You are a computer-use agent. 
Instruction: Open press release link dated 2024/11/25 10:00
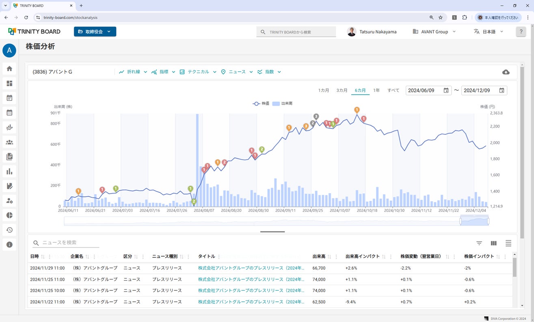tap(251, 290)
